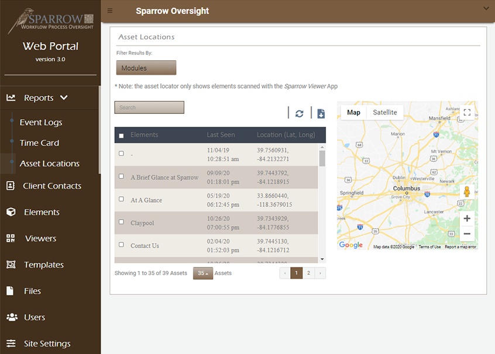
Task: Click the download asset list icon
Action: point(321,114)
